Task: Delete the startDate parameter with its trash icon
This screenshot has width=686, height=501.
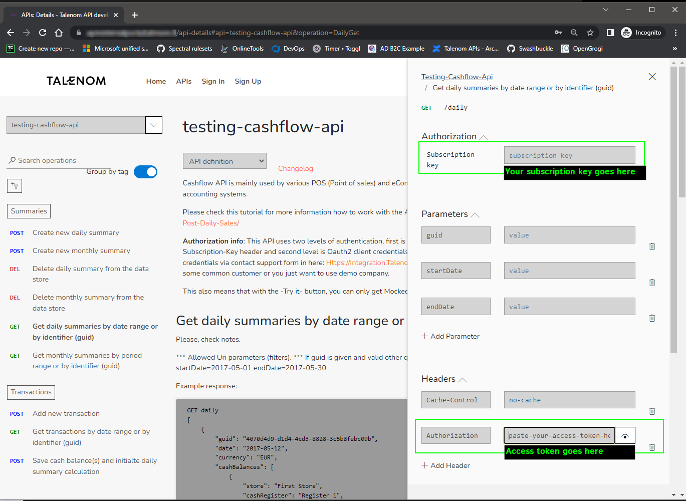Action: pos(652,283)
